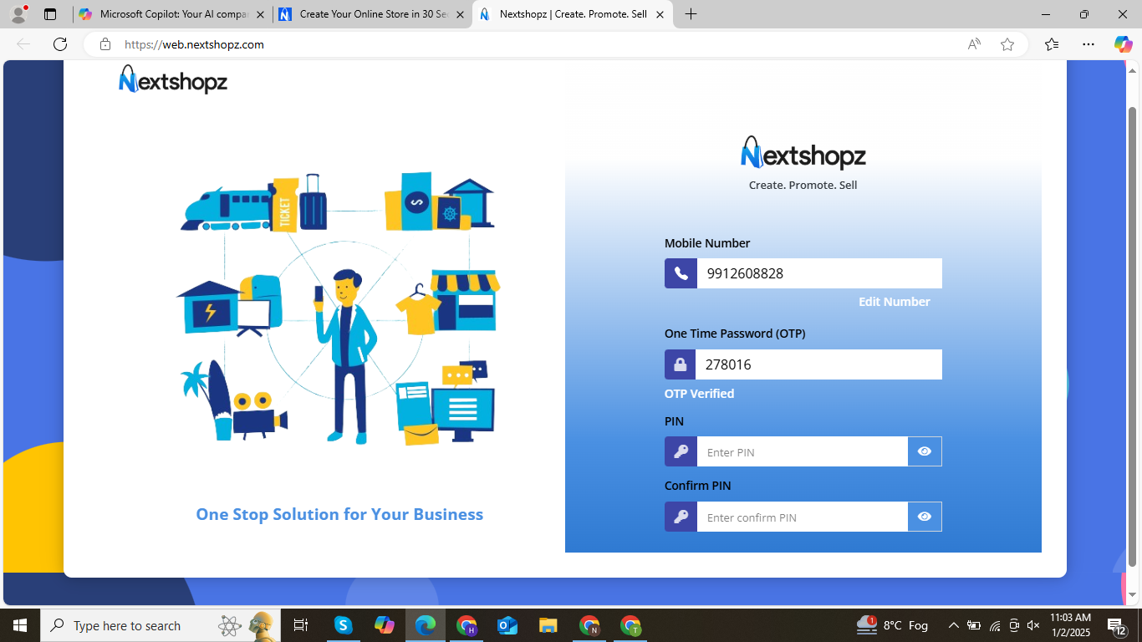Click the key icon beside Confirm PIN field
This screenshot has height=642, width=1142.
coord(681,517)
